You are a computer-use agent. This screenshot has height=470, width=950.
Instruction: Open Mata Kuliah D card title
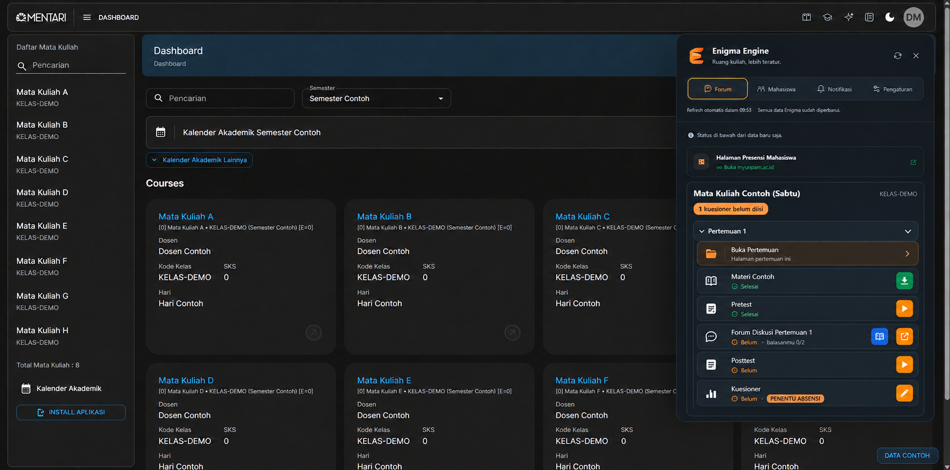(x=186, y=380)
